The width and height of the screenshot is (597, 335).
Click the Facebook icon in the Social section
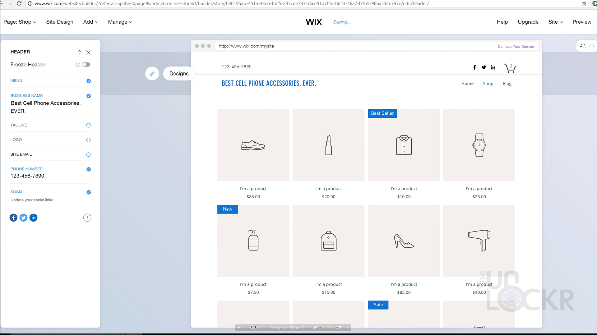13,218
